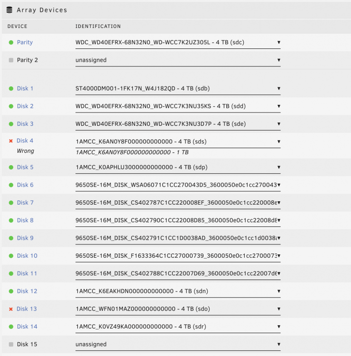Click the red X status icon for Disk 13
The image size is (351, 356).
pyautogui.click(x=10, y=309)
